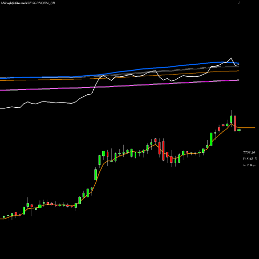
Task: Click the 7758.20 price value
Action: [x=249, y=153]
